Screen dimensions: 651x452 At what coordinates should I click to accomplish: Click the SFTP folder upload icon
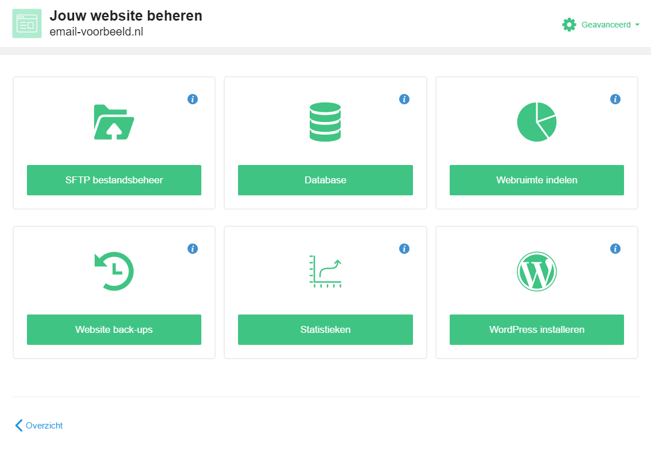[114, 122]
